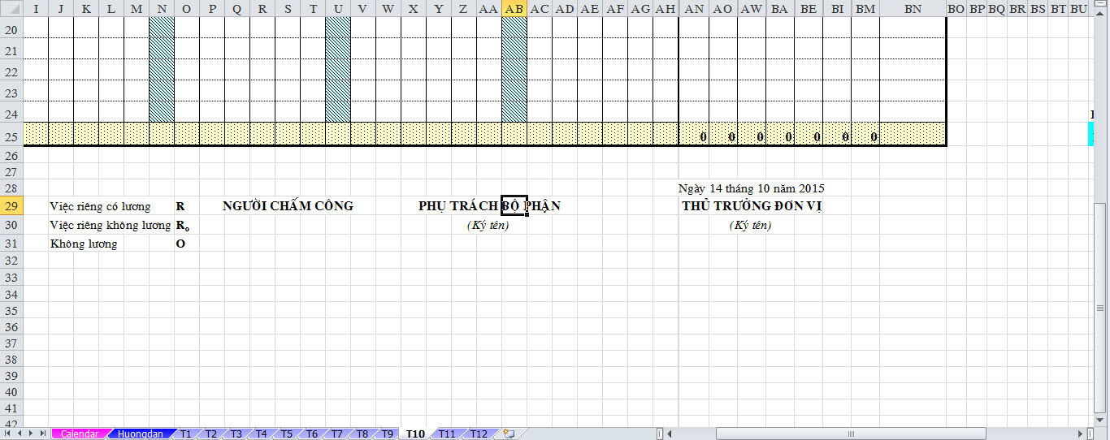Select sheet tab T7
The width and height of the screenshot is (1110, 440).
(x=337, y=434)
